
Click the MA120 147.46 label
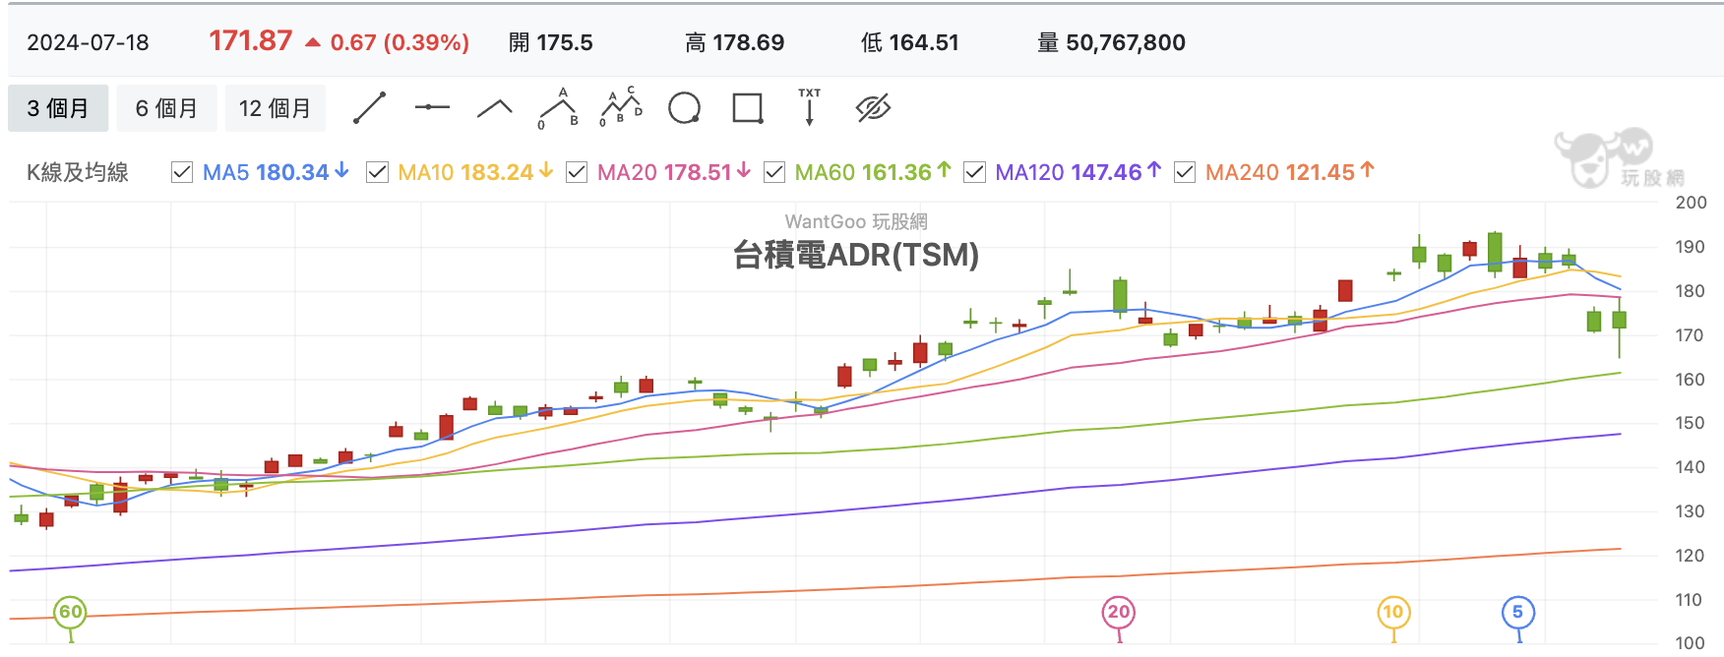coord(1078,172)
